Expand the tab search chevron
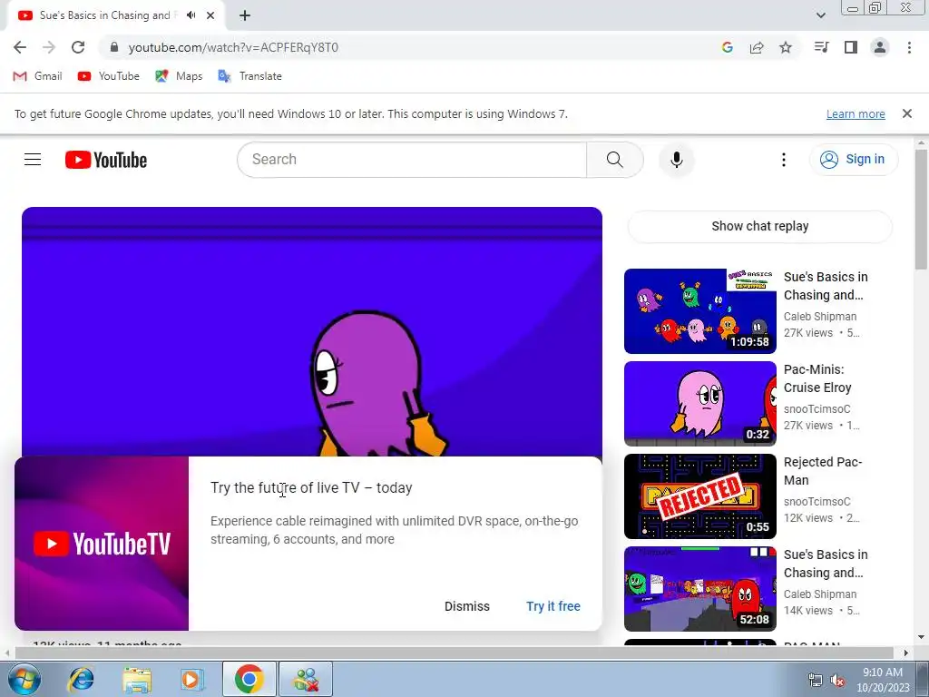 [820, 15]
